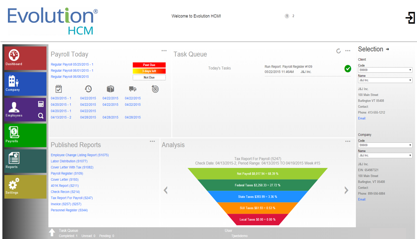The width and height of the screenshot is (417, 239).
Task: Click the 3 days left status bar
Action: pos(149,71)
